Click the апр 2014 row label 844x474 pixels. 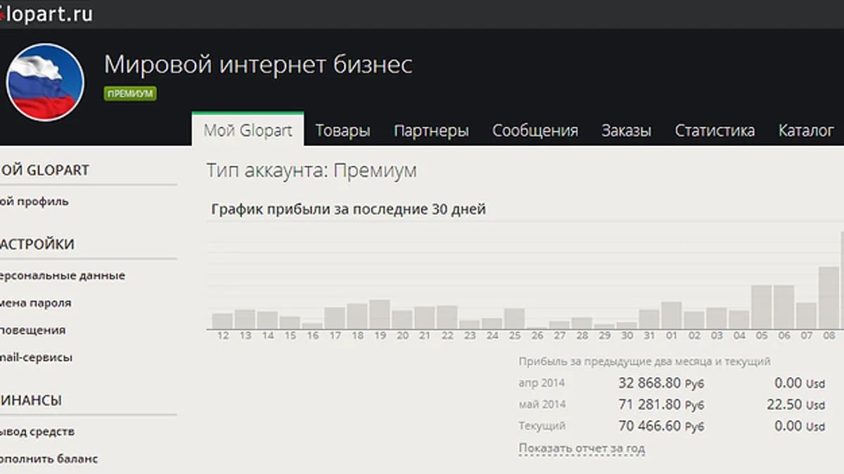coord(542,383)
